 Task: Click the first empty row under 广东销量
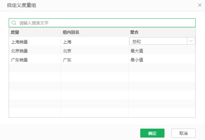coord(102,68)
